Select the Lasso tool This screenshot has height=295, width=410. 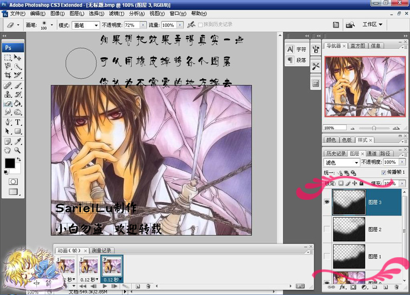pos(8,66)
